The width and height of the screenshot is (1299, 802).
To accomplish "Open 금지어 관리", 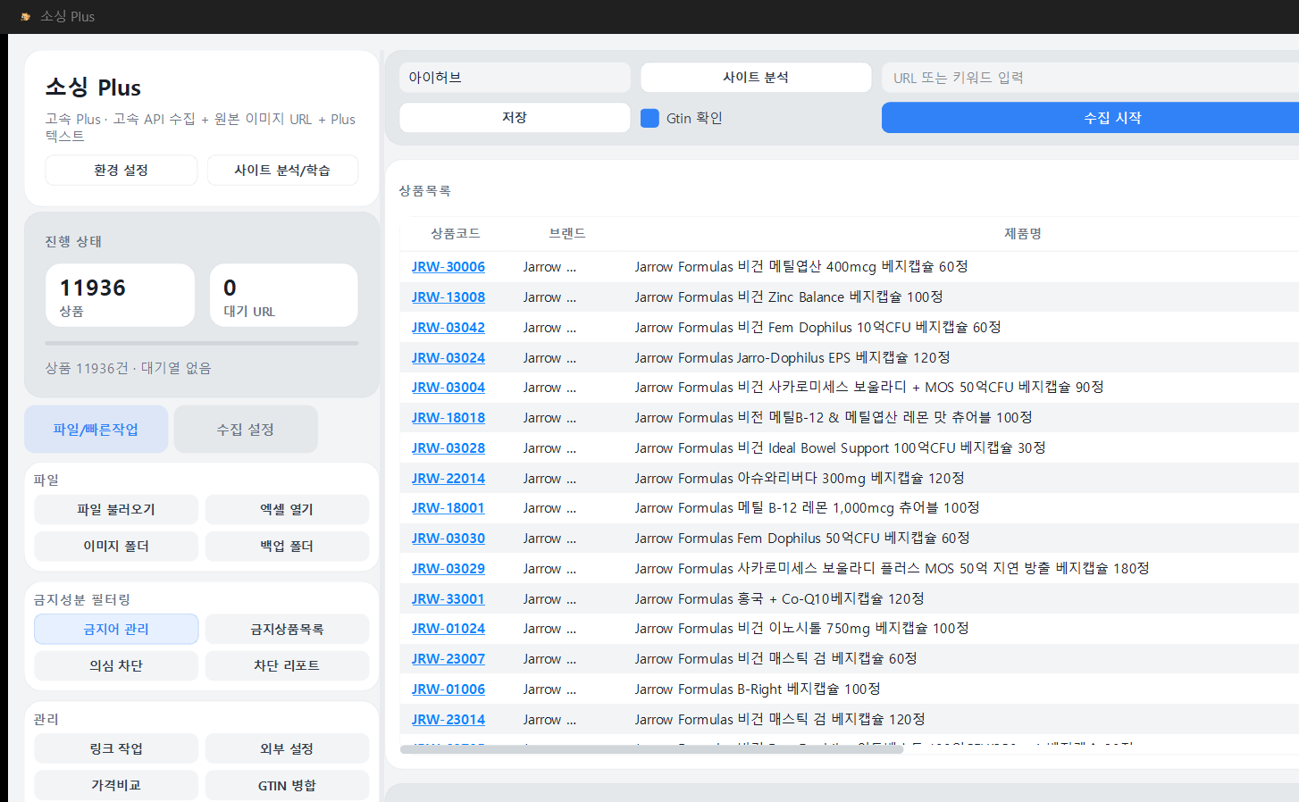I will (116, 630).
